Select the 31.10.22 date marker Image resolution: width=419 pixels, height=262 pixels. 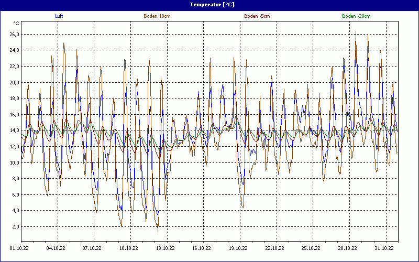point(384,249)
